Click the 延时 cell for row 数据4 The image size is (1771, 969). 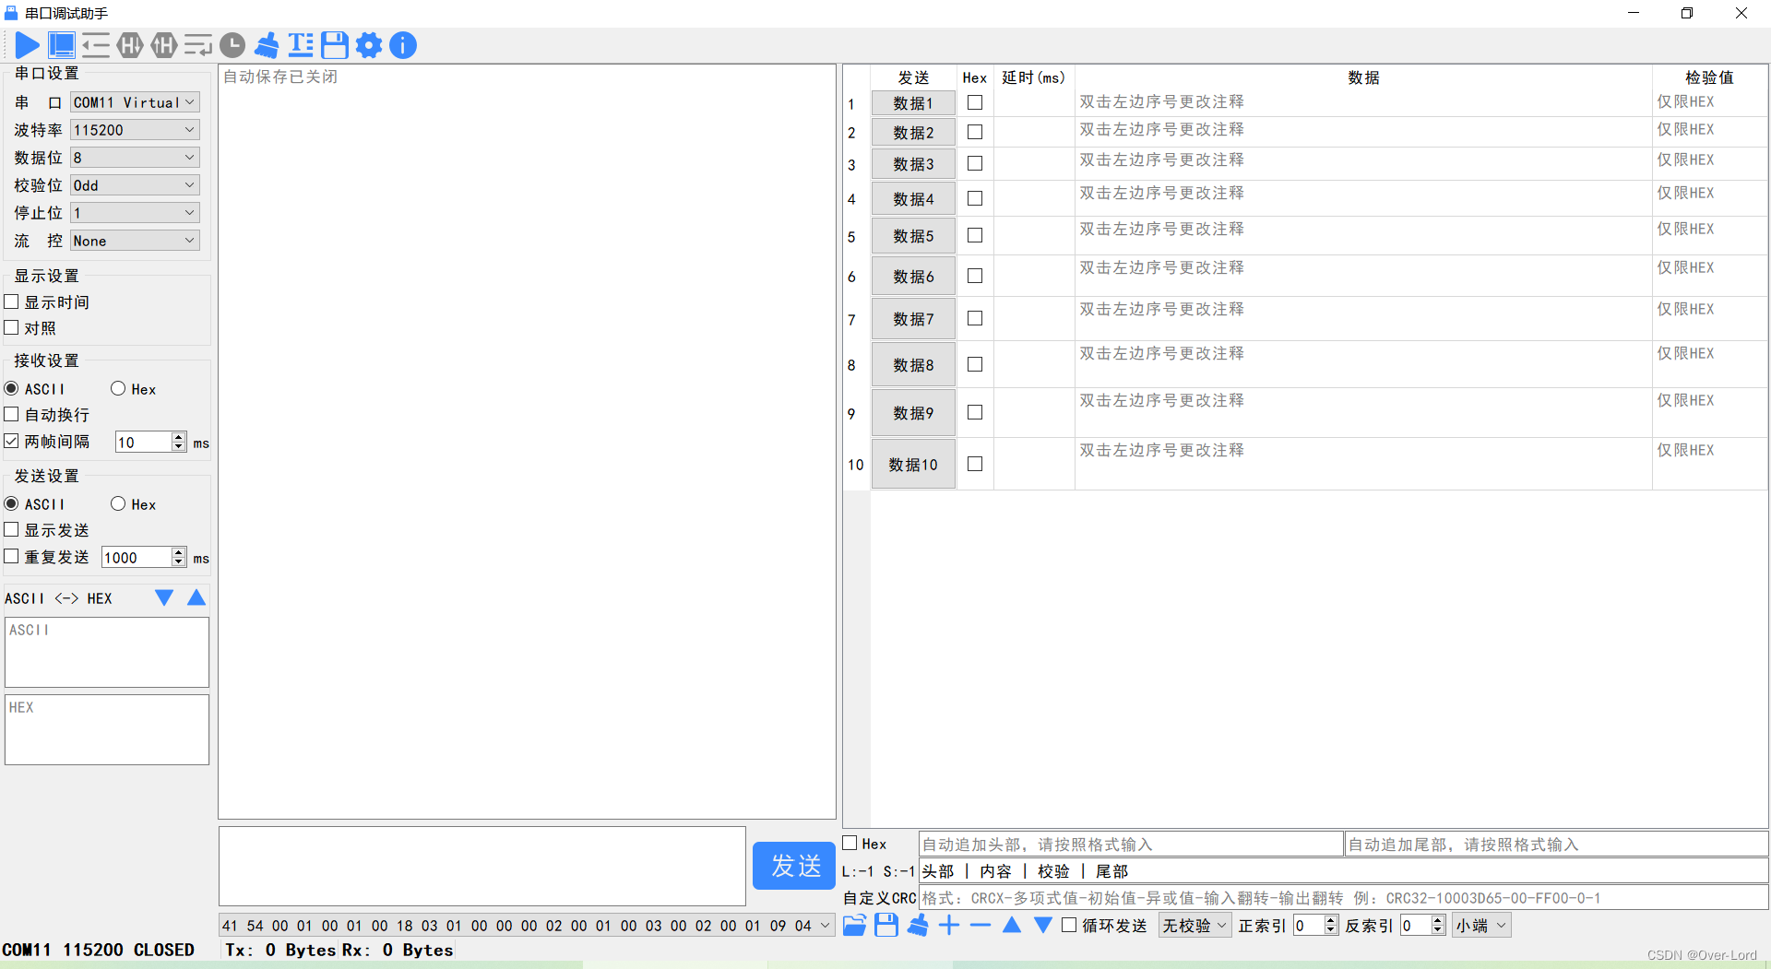[x=1034, y=198]
